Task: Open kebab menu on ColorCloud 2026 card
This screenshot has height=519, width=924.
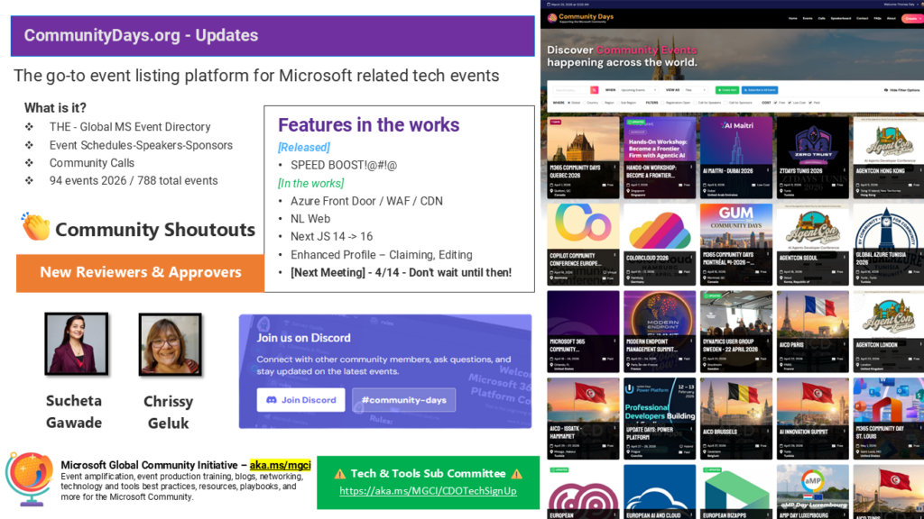Action: click(691, 258)
